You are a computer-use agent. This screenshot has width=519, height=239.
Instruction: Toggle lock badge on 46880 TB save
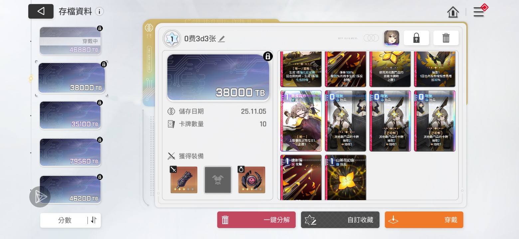100,29
